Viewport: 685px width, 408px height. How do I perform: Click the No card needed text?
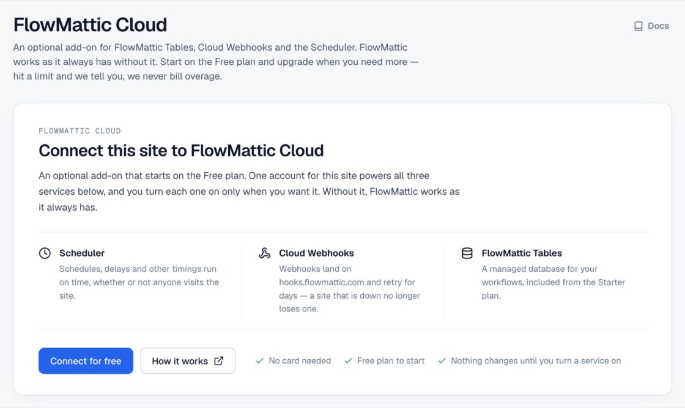point(300,361)
